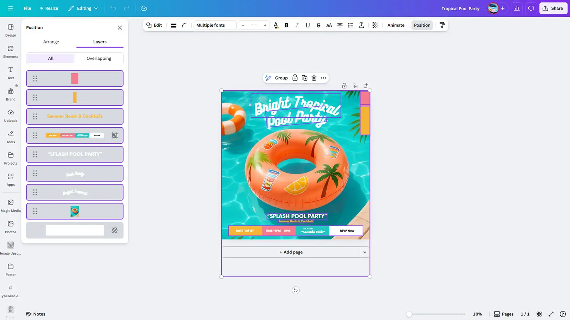The image size is (570, 320).
Task: Click the Animate button
Action: 396,25
